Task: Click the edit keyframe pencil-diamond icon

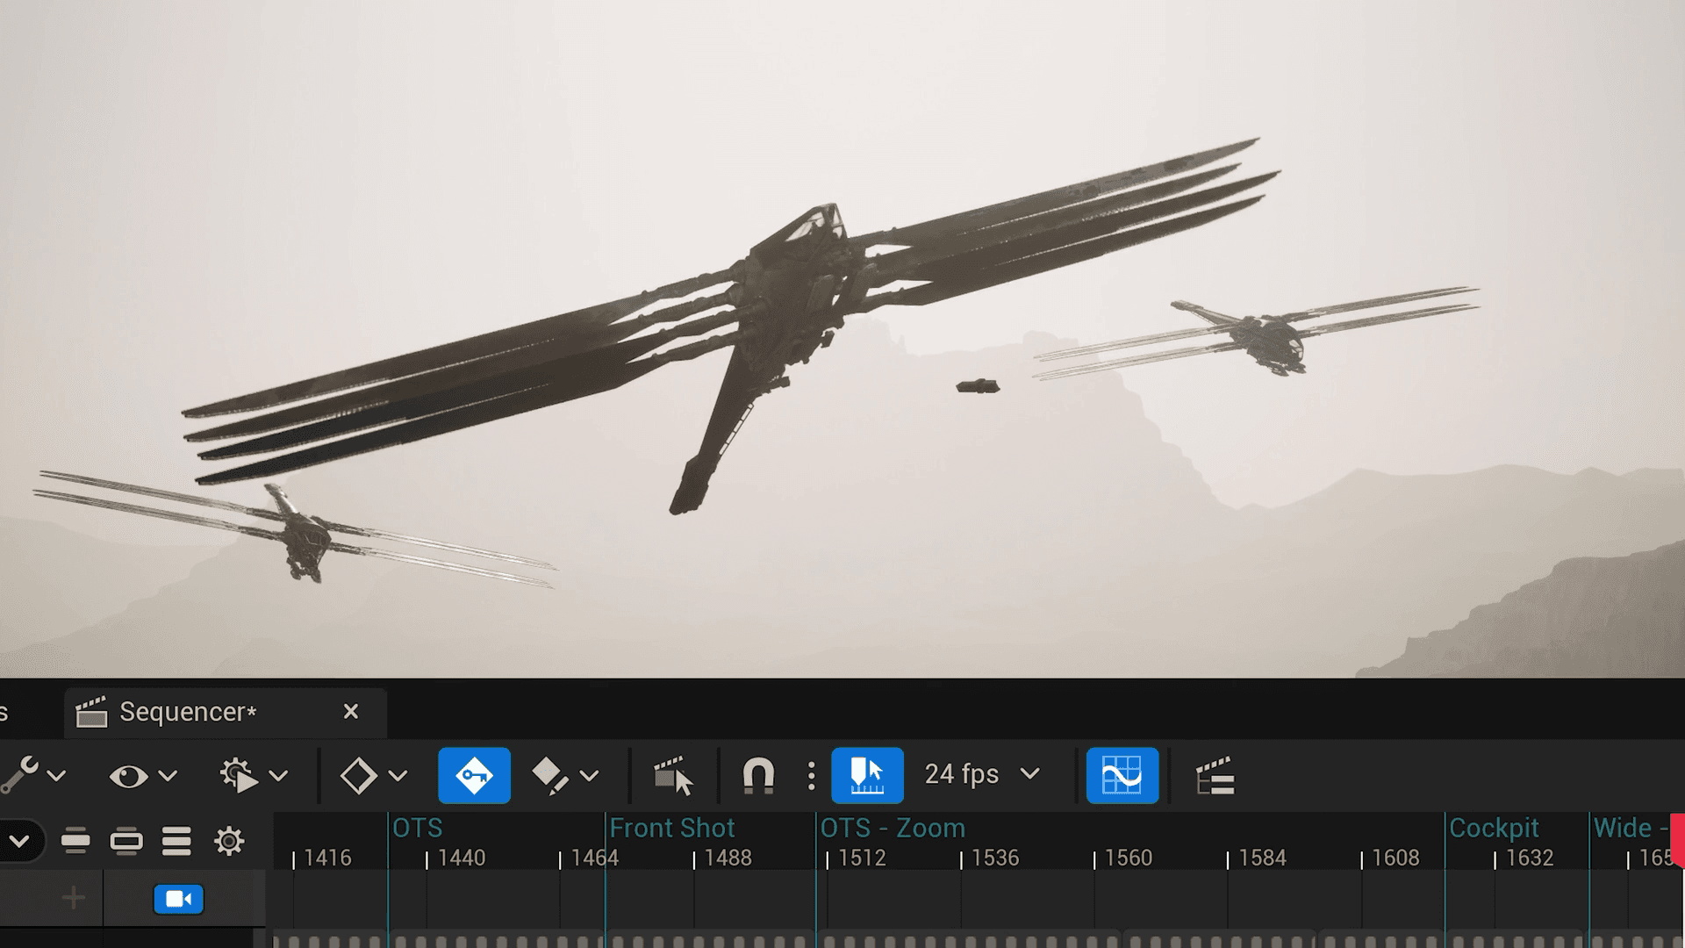Action: coord(551,775)
